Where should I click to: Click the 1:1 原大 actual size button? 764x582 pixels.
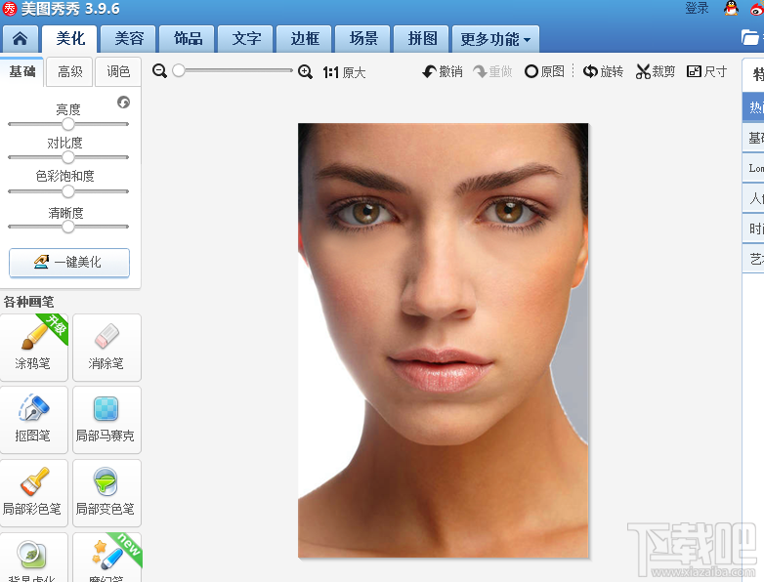(x=344, y=72)
